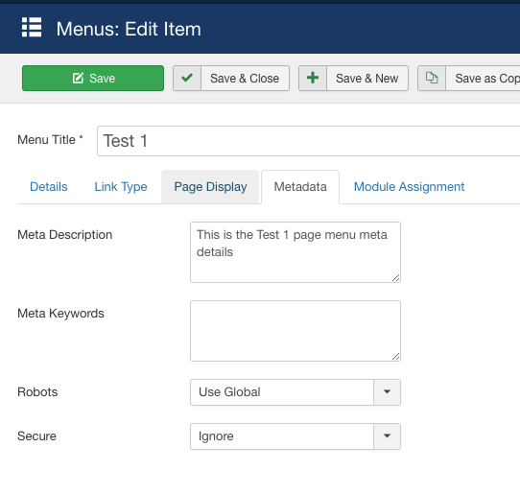Click the Save & Close button
This screenshot has height=494, width=520.
pyautogui.click(x=231, y=79)
